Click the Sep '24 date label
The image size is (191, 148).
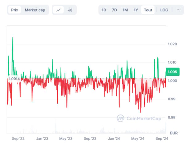pos(162,138)
